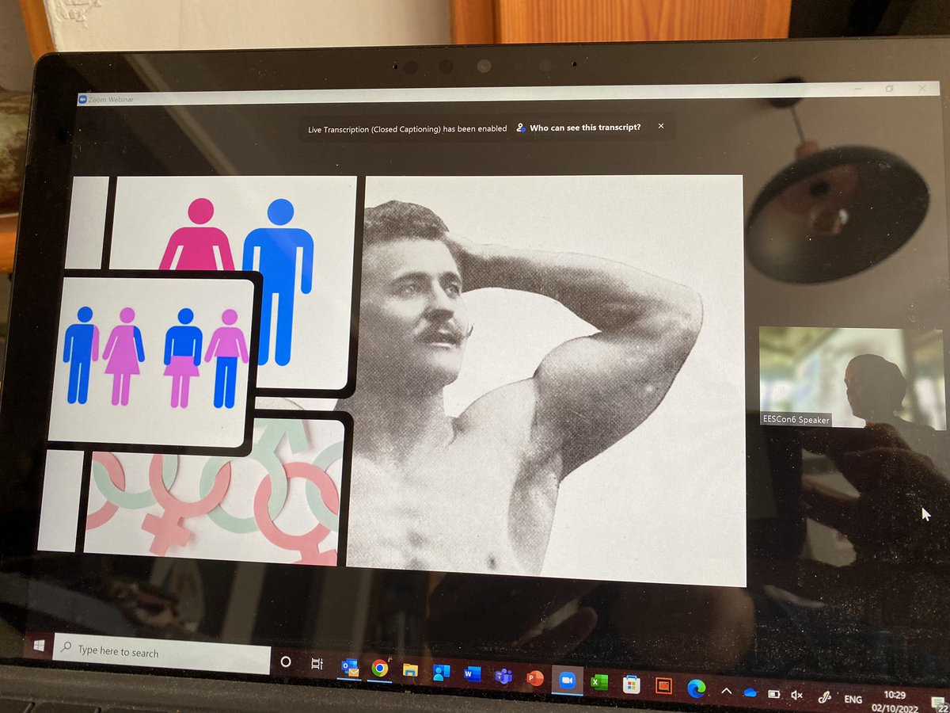Click the 'Type here to search' box
Viewport: 950px width, 713px height.
click(x=161, y=654)
